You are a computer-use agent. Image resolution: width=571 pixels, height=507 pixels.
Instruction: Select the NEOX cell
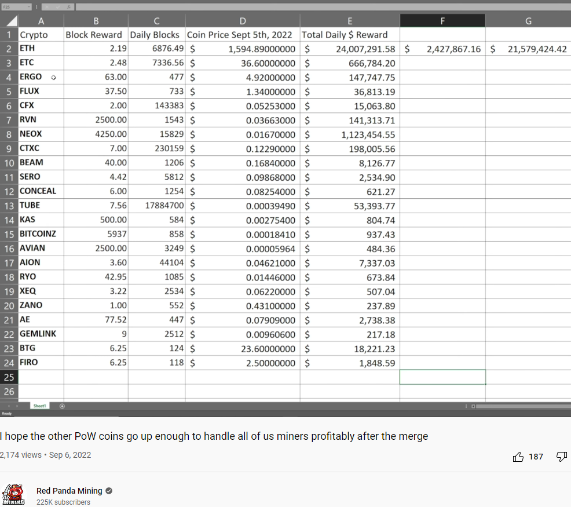(41, 134)
